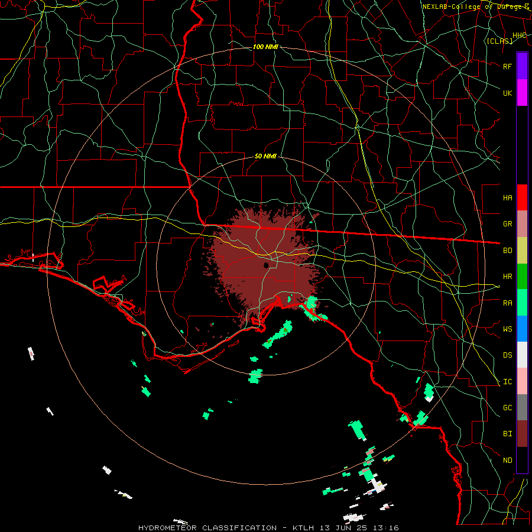Click the WS legend label
Image resolution: width=532 pixels, height=532 pixels.
pyautogui.click(x=508, y=329)
